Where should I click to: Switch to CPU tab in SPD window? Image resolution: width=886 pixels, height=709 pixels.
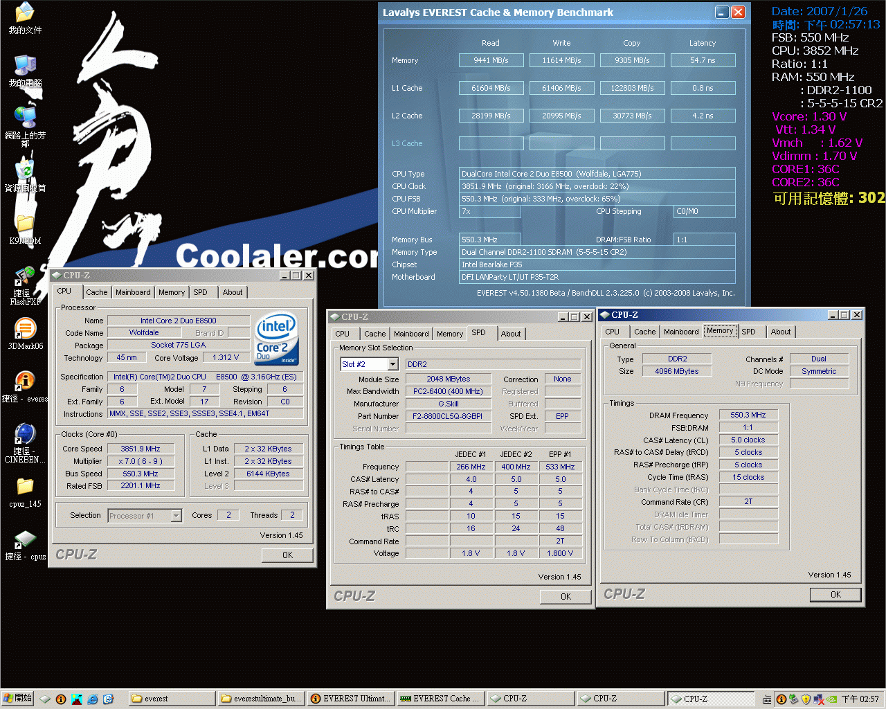[x=343, y=334]
